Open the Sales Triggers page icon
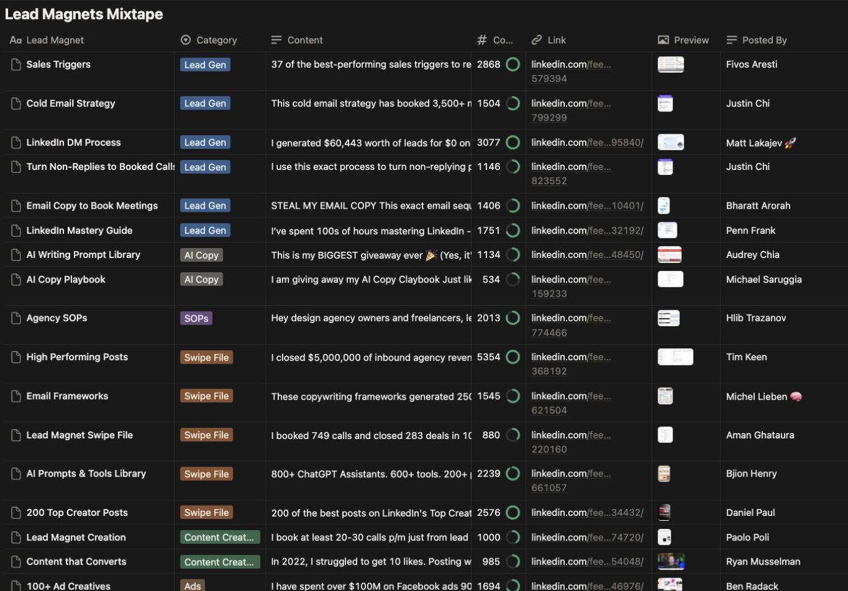This screenshot has height=591, width=848. pyautogui.click(x=16, y=65)
